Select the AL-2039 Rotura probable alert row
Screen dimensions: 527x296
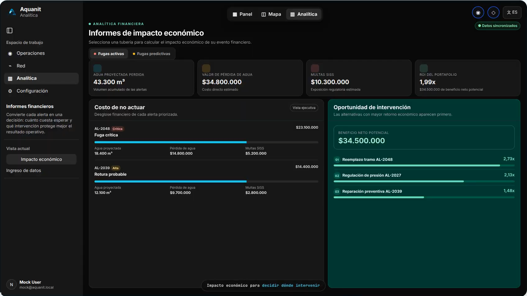point(206,180)
